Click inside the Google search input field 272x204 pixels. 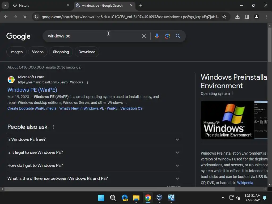click(94, 36)
